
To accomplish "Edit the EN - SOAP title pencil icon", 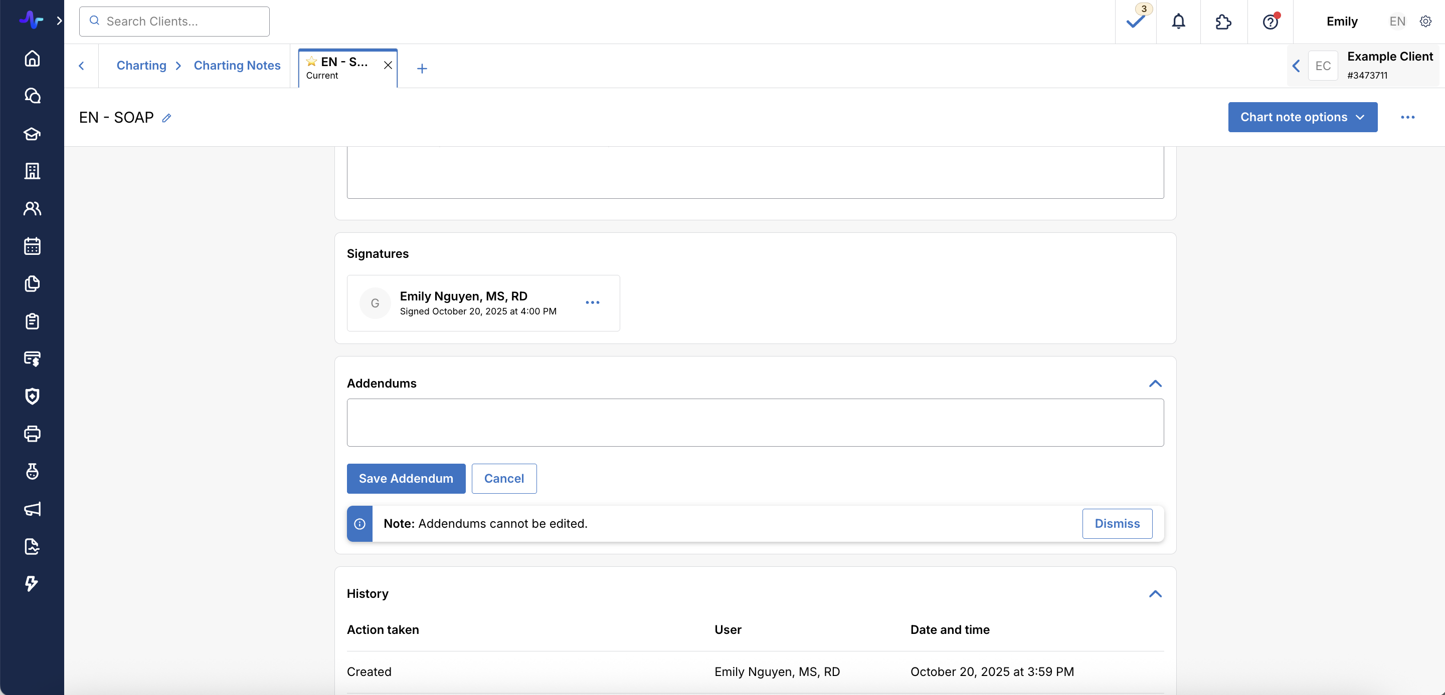I will pyautogui.click(x=166, y=118).
